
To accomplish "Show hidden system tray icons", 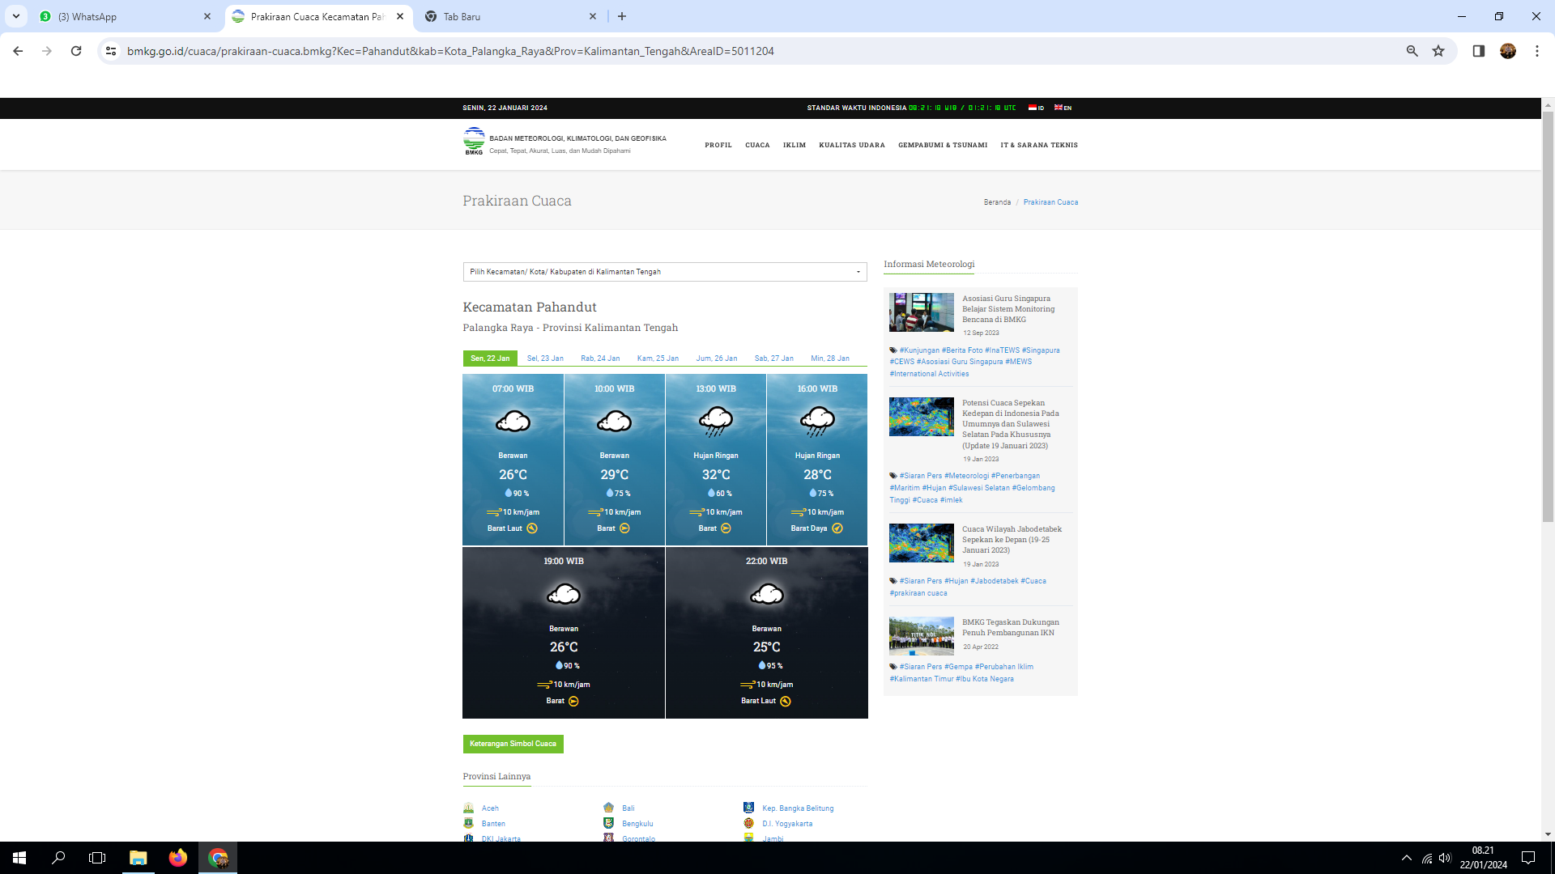I will [1407, 858].
